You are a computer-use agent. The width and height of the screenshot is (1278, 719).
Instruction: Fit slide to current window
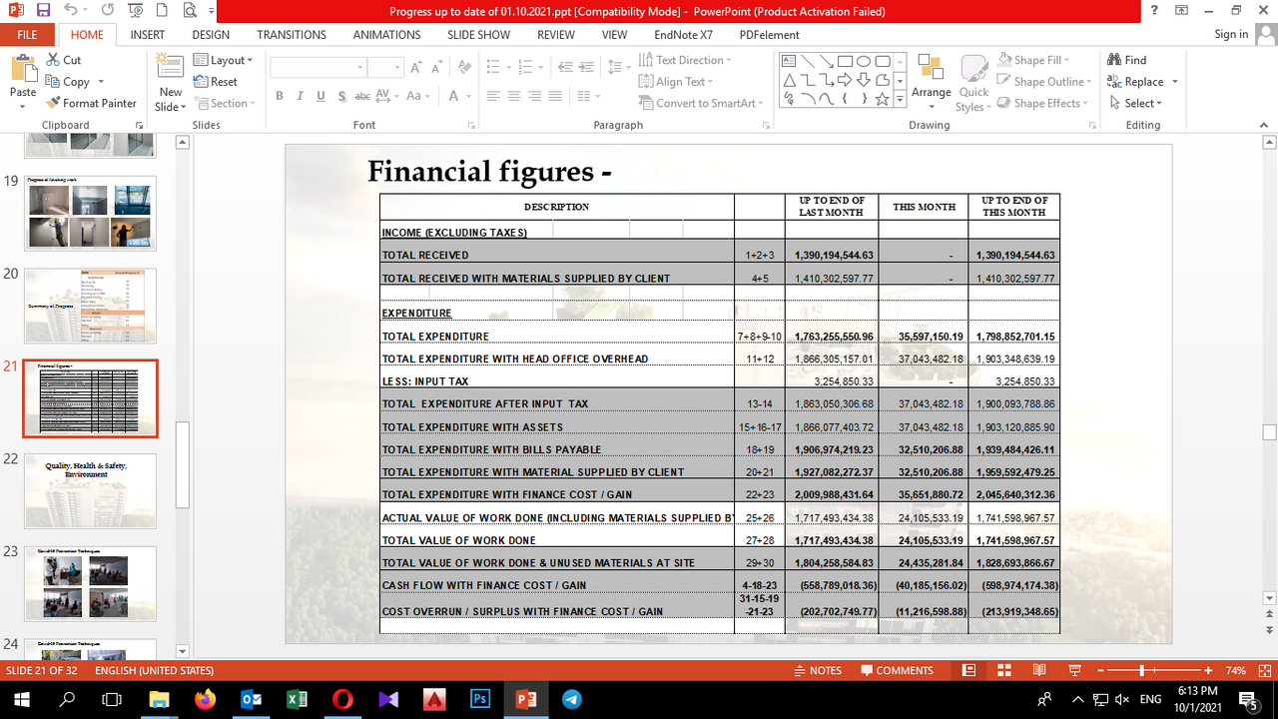pos(1264,670)
